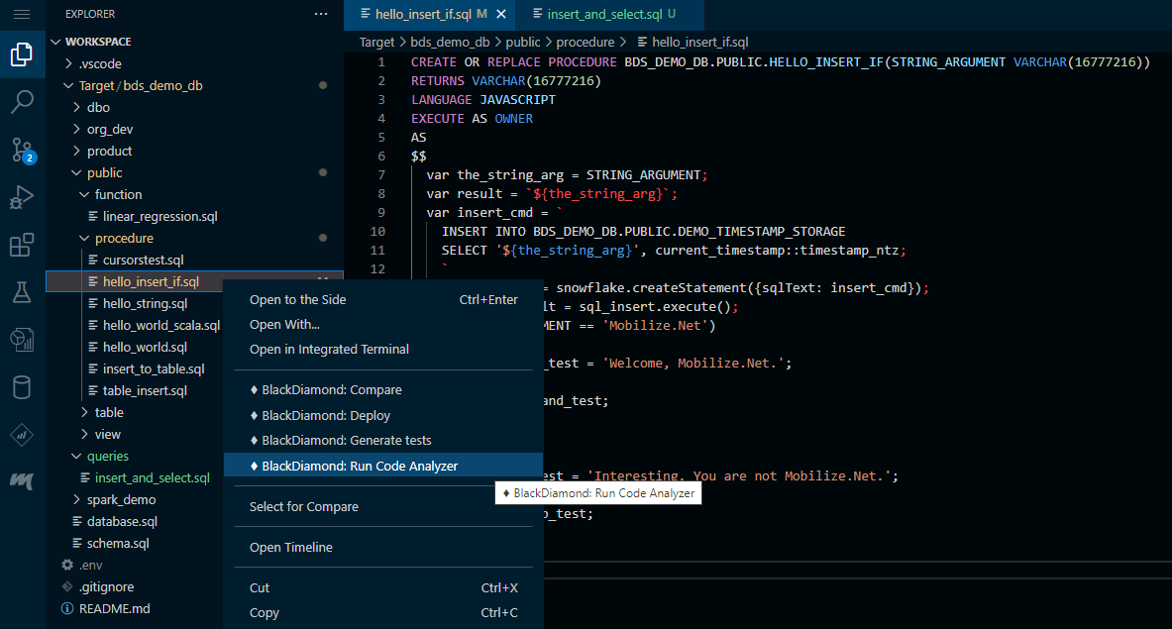Open Source Control view with 2 changes
Viewport: 1172px width, 629px height.
(22, 150)
